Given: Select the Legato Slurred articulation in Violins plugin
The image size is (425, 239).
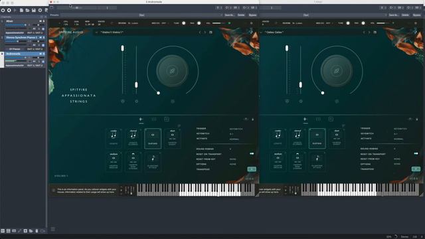Looking at the screenshot, I should pos(133,139).
